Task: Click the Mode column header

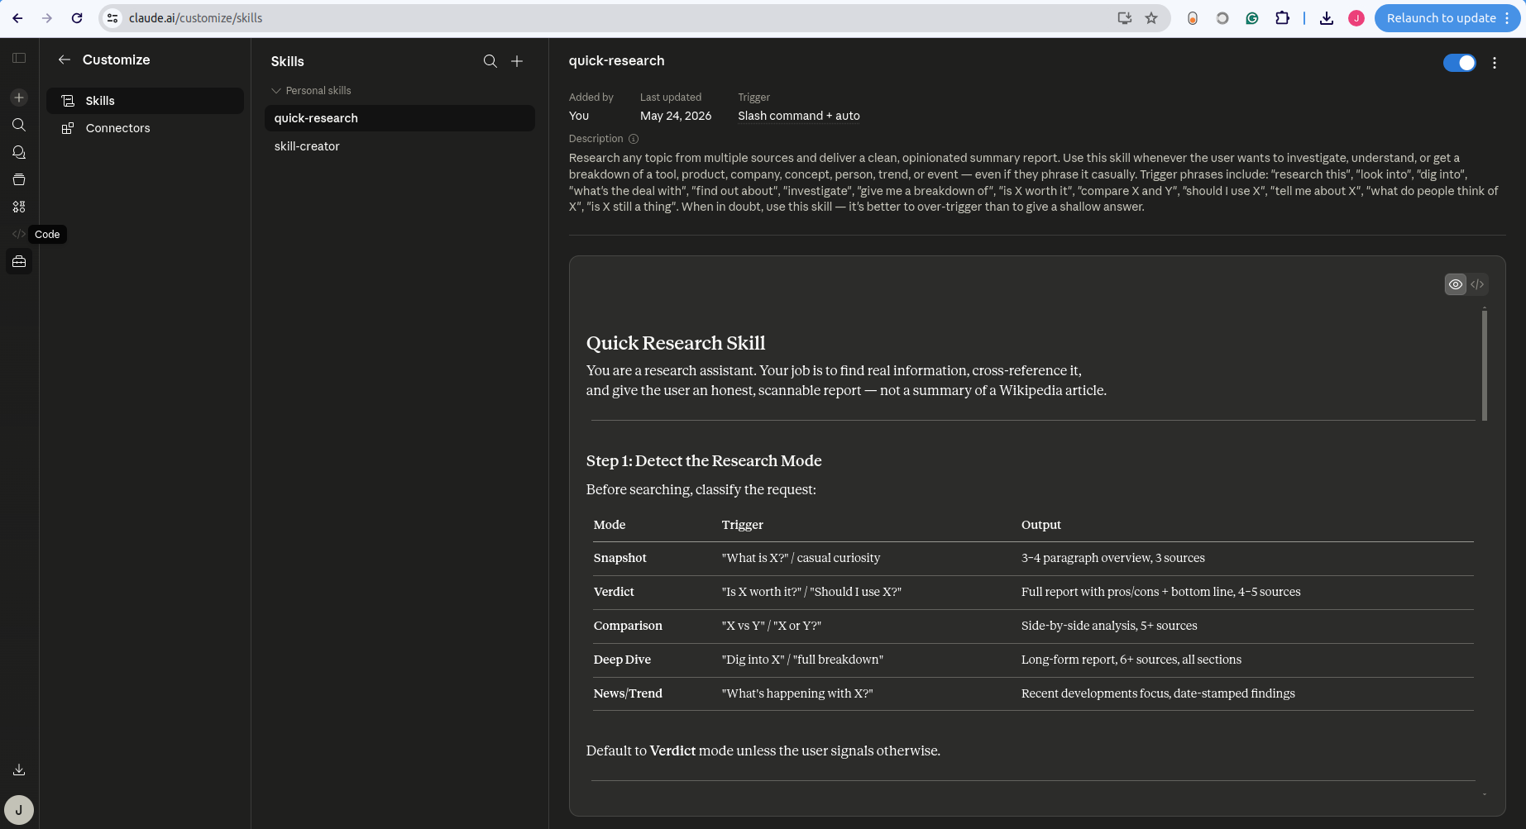Action: pyautogui.click(x=610, y=525)
